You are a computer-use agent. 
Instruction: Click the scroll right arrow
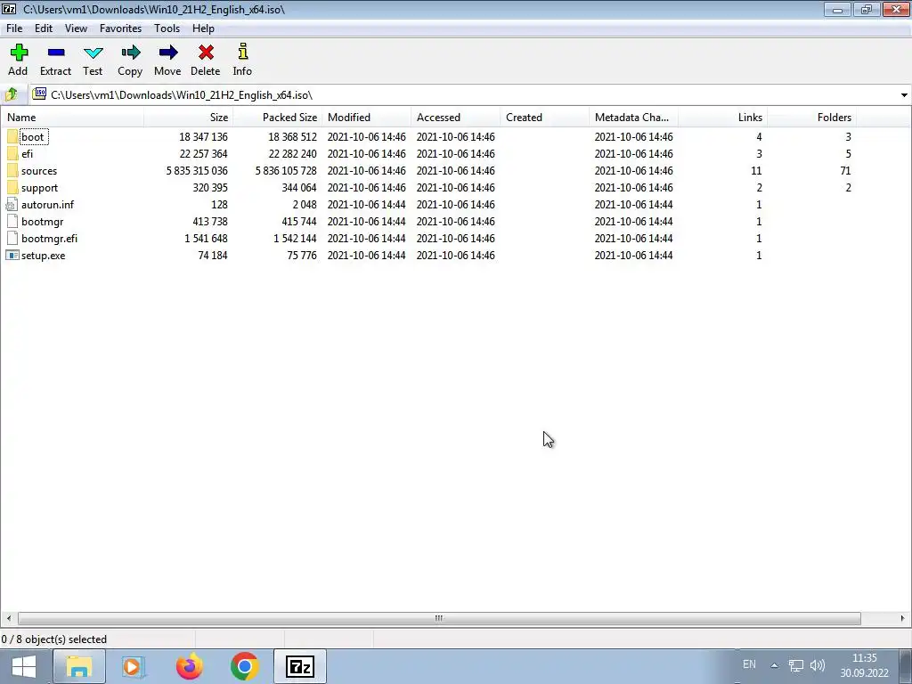[903, 618]
